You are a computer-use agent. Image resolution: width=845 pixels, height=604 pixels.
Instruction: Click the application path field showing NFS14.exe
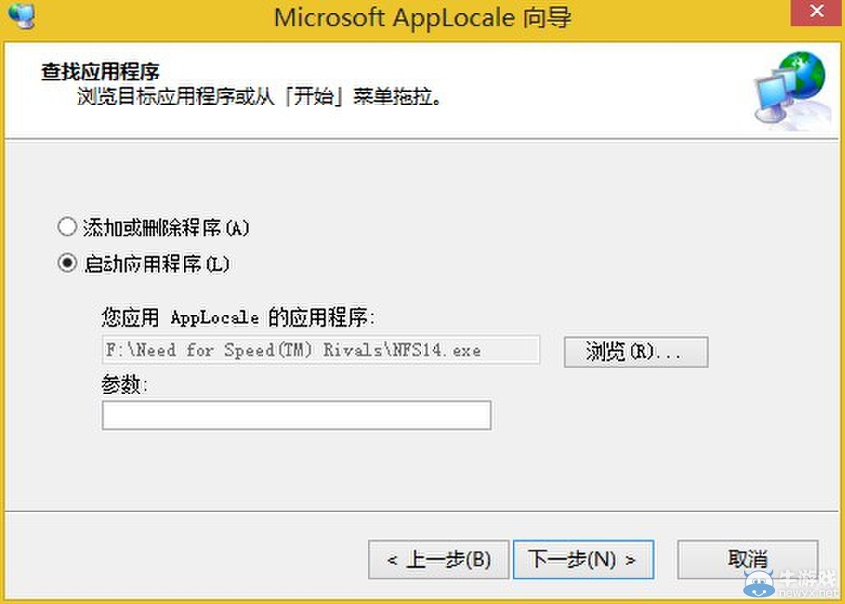click(x=321, y=350)
